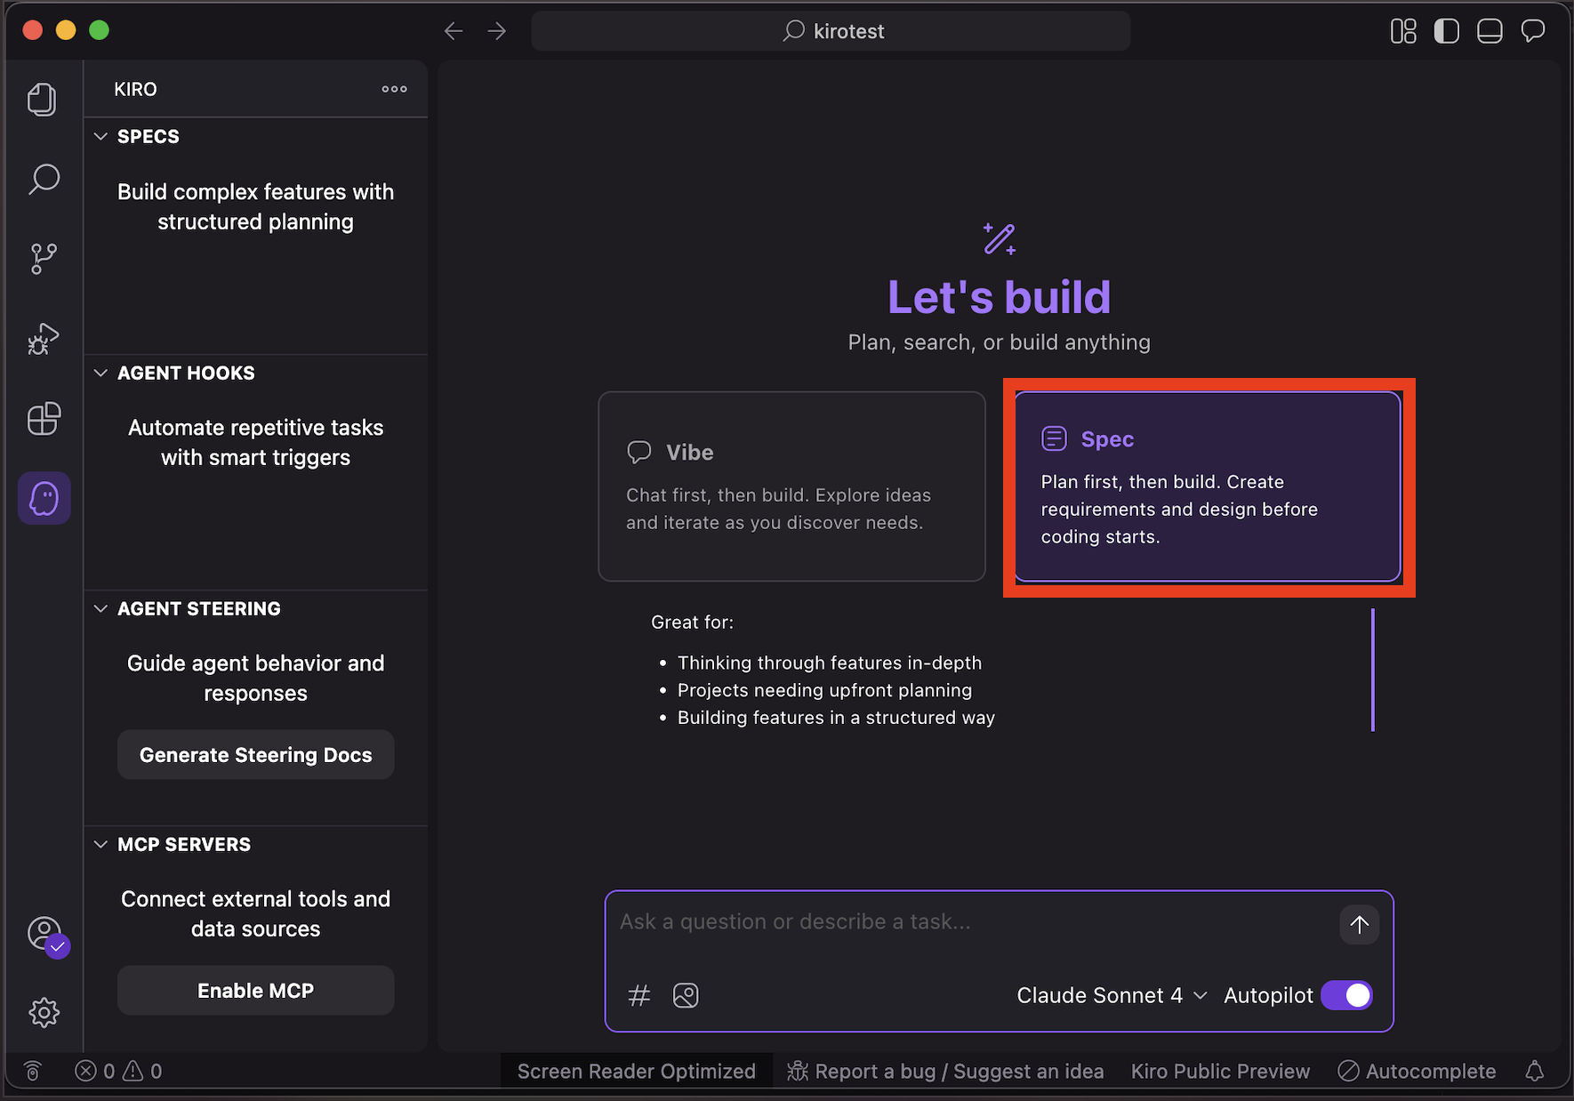Go back with the left arrow
This screenshot has height=1101, width=1574.
point(454,31)
